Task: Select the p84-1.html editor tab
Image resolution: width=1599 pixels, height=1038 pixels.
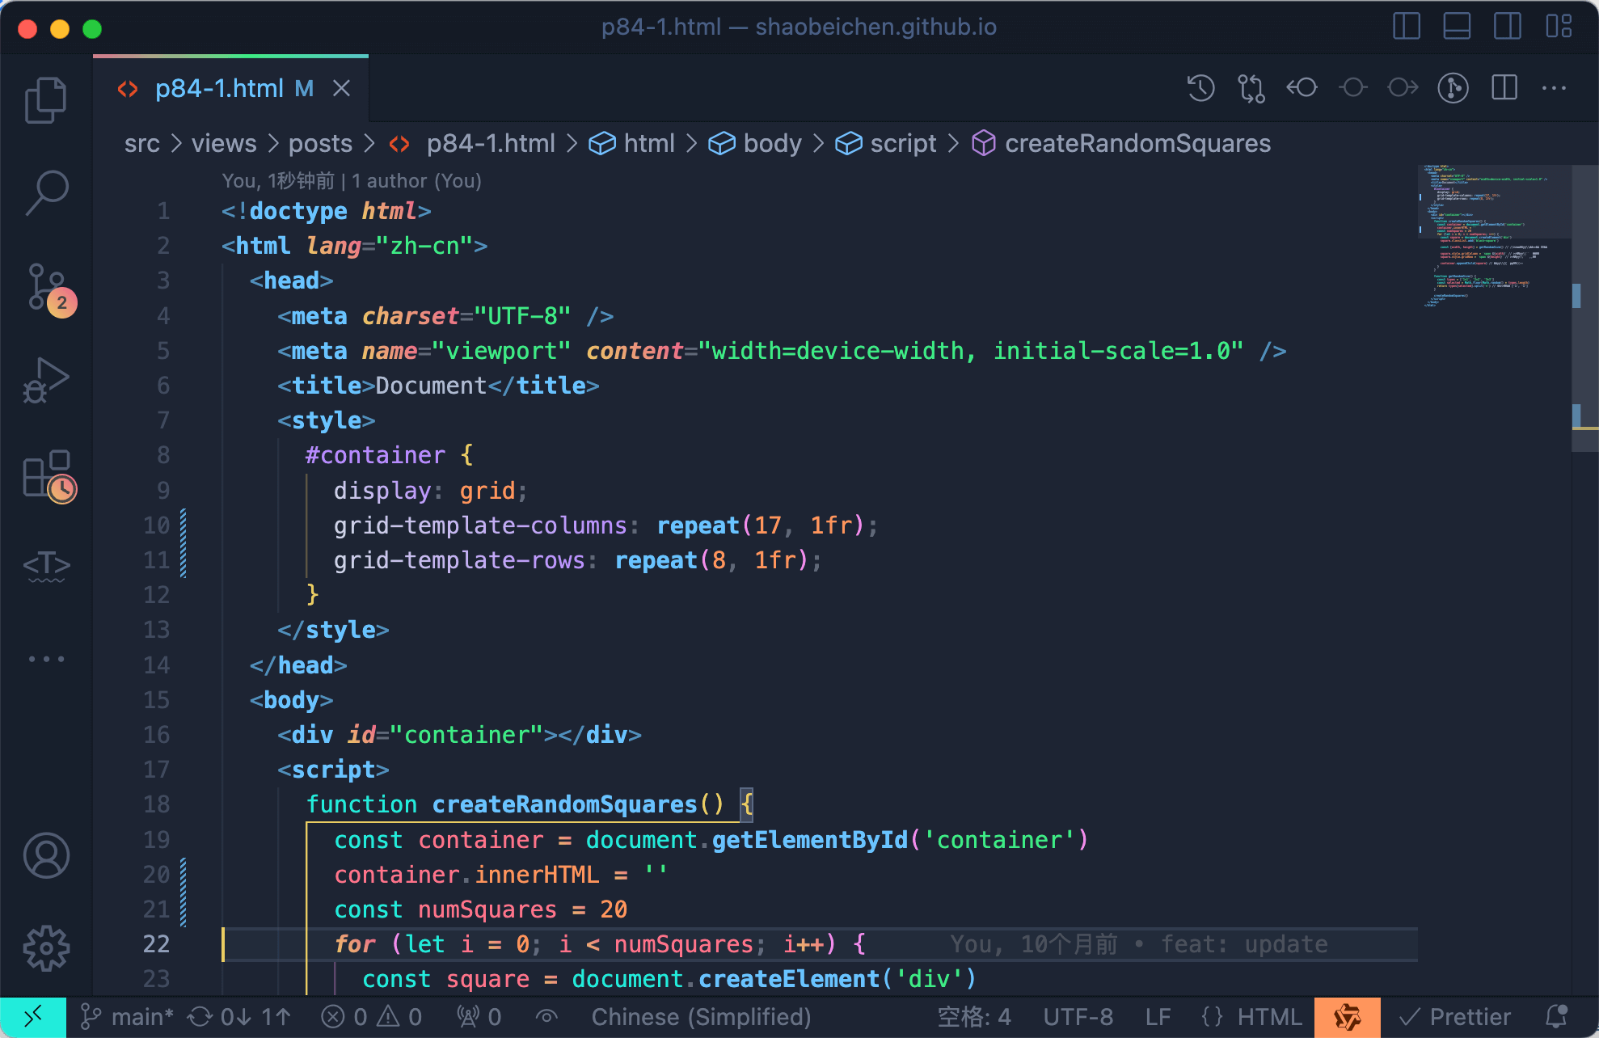Action: (x=219, y=88)
